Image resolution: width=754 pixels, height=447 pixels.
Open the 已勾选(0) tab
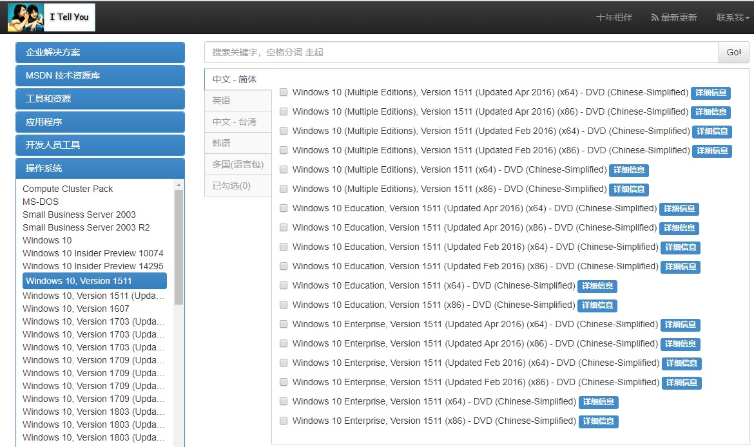(238, 185)
